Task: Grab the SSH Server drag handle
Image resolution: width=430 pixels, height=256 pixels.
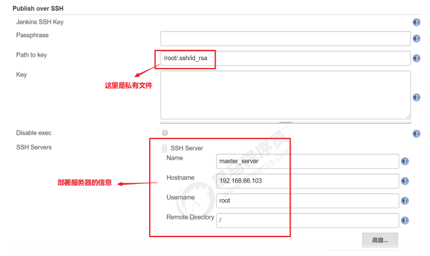Action: 165,148
